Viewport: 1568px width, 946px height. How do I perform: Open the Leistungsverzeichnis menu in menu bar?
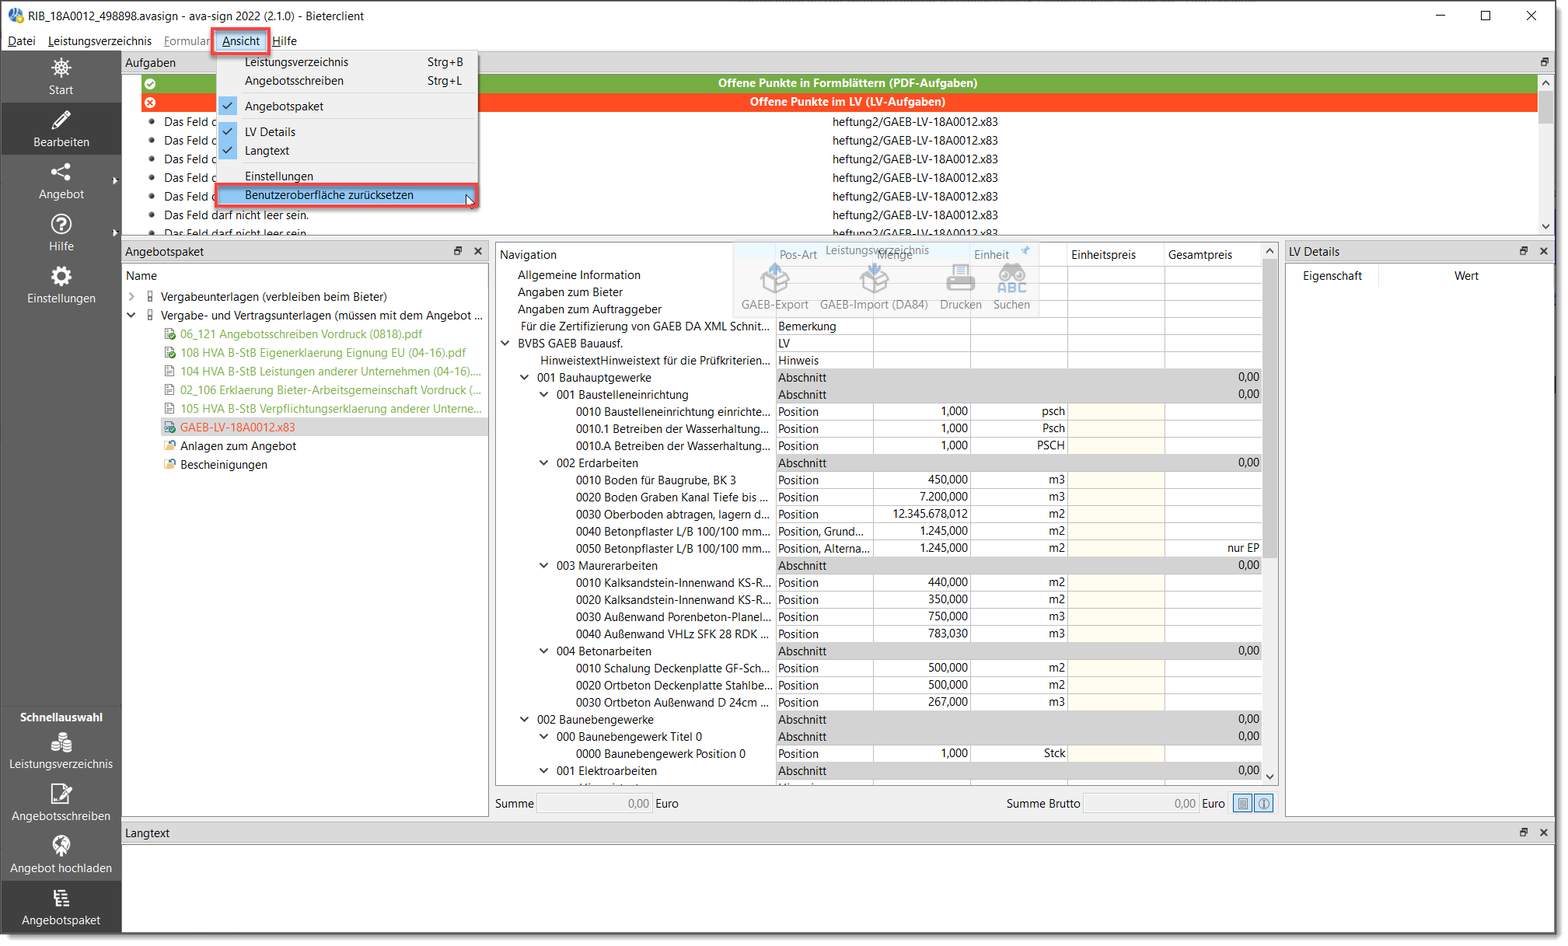[100, 41]
